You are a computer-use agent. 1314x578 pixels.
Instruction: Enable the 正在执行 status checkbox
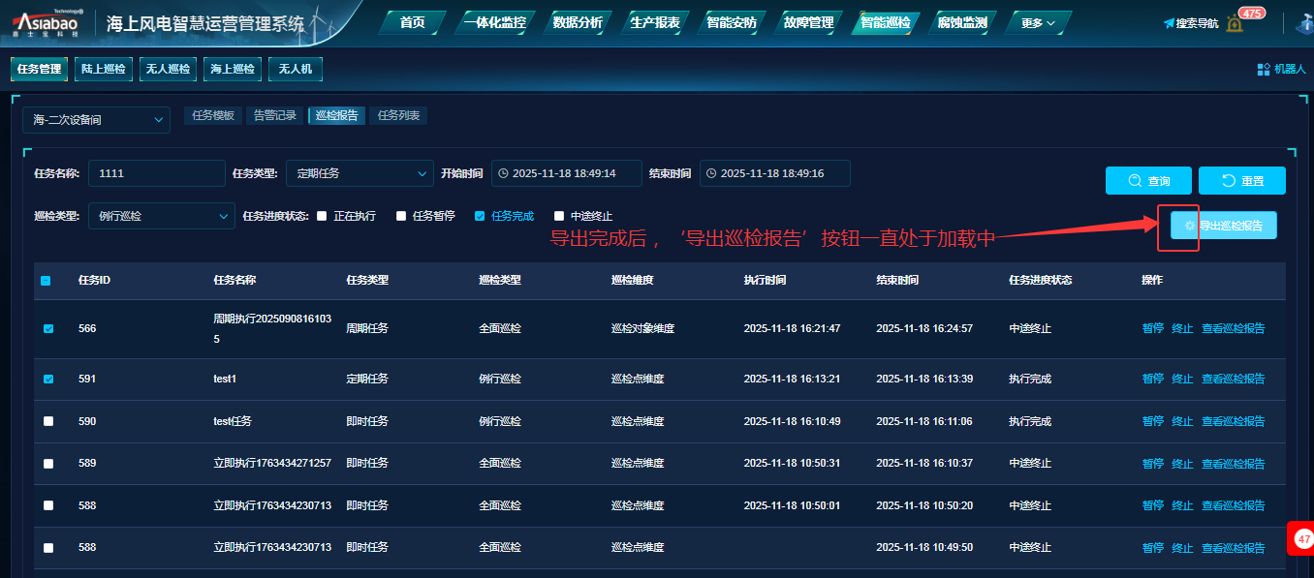click(322, 216)
